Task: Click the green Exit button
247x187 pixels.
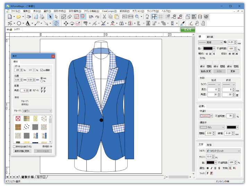Action: pyautogui.click(x=188, y=30)
